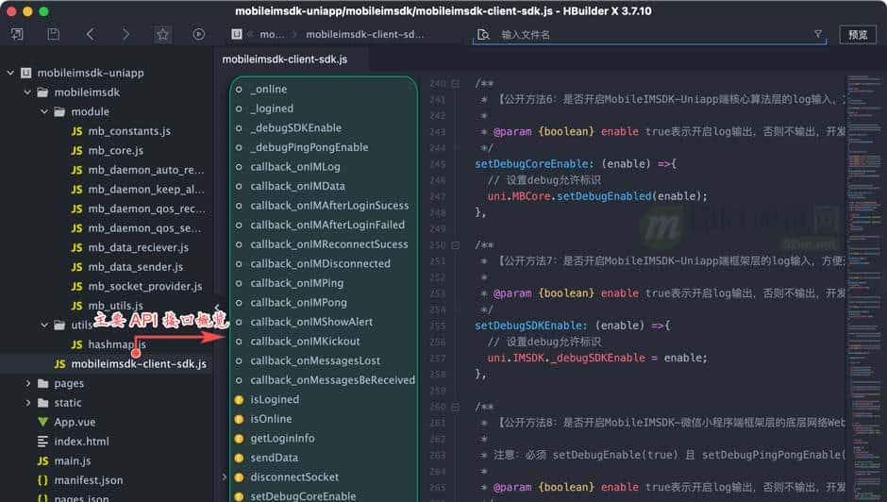This screenshot has width=887, height=502.
Task: Click property icon beside callback_onIMPong
Action: point(239,302)
